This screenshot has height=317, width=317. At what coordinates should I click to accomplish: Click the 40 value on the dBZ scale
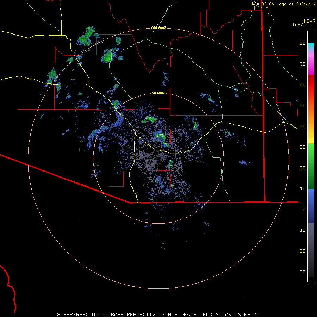pos(303,126)
